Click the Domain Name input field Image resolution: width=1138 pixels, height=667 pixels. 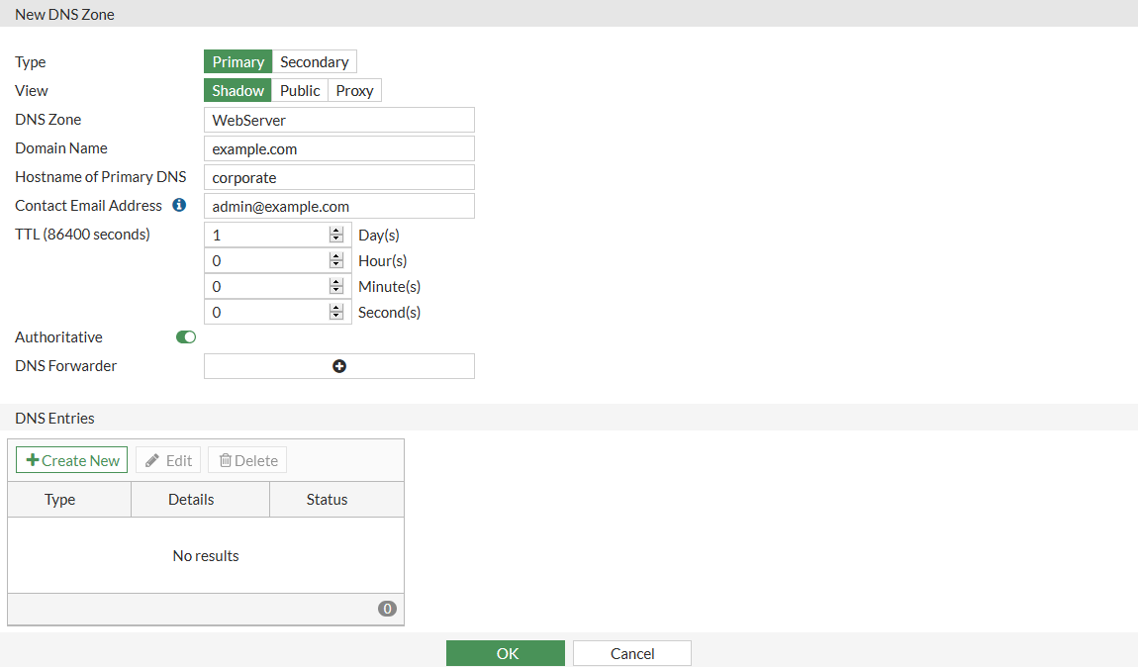click(338, 147)
